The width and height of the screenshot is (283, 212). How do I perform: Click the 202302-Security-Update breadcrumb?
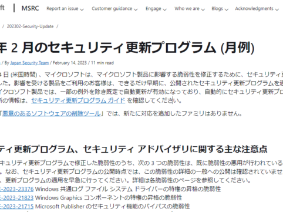(30, 26)
